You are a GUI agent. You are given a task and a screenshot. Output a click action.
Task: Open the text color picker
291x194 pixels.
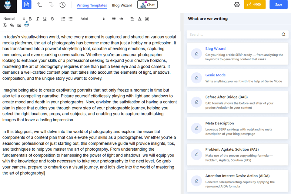point(139,19)
